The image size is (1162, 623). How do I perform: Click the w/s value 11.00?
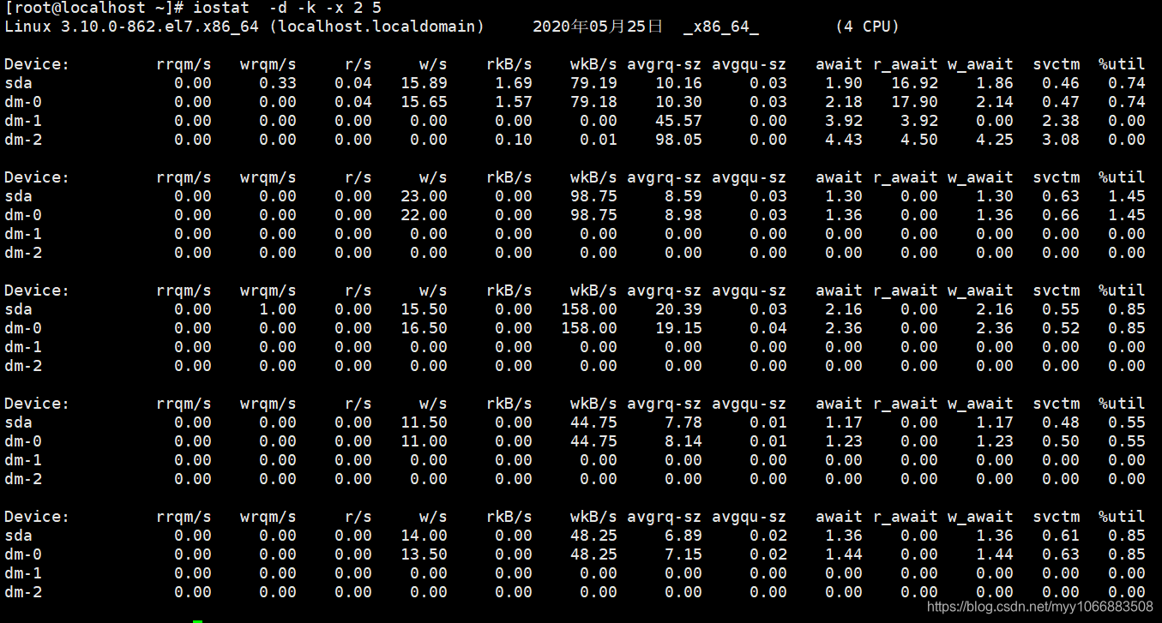[x=424, y=441]
